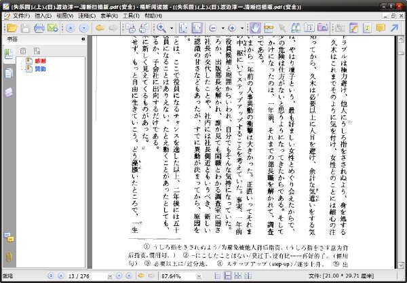
Task: Select the Highlight text tool icon
Action: click(367, 28)
